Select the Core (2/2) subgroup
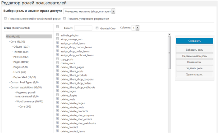The image size is (218, 133). (24, 107)
